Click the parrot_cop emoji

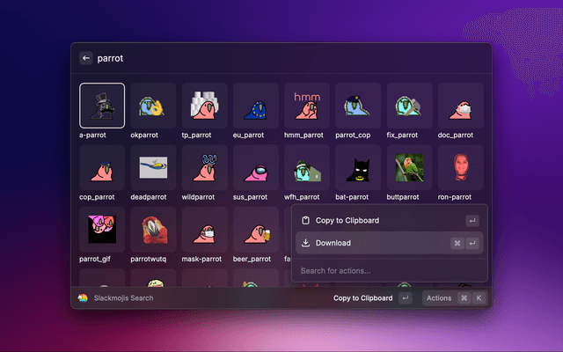tap(358, 106)
